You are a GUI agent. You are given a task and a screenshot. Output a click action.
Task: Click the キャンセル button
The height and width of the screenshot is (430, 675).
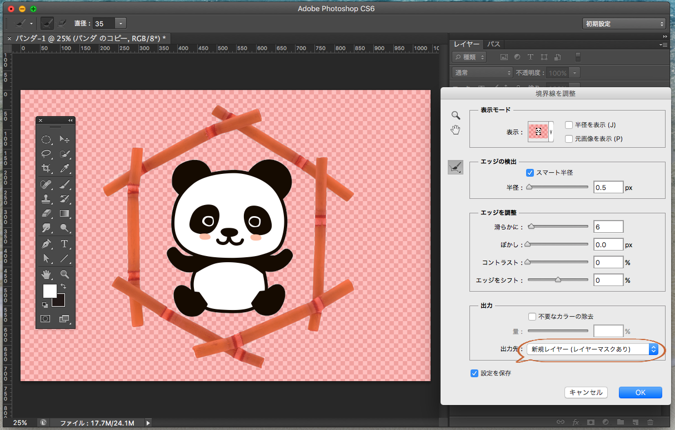(x=586, y=392)
